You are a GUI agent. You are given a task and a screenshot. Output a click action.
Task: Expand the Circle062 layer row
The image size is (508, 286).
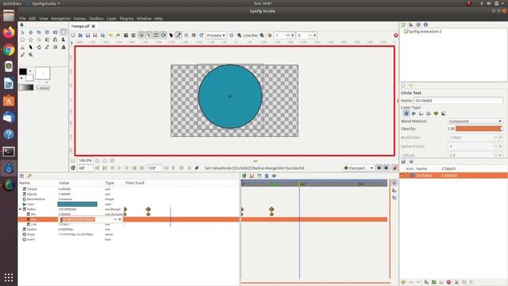tap(402, 176)
